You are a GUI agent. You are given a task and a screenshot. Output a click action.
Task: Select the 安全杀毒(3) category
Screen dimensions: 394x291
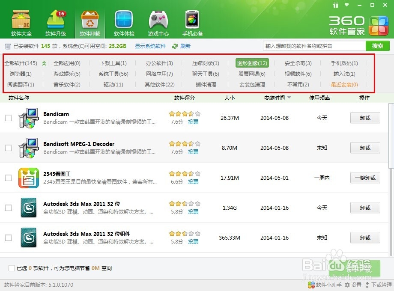(x=298, y=63)
